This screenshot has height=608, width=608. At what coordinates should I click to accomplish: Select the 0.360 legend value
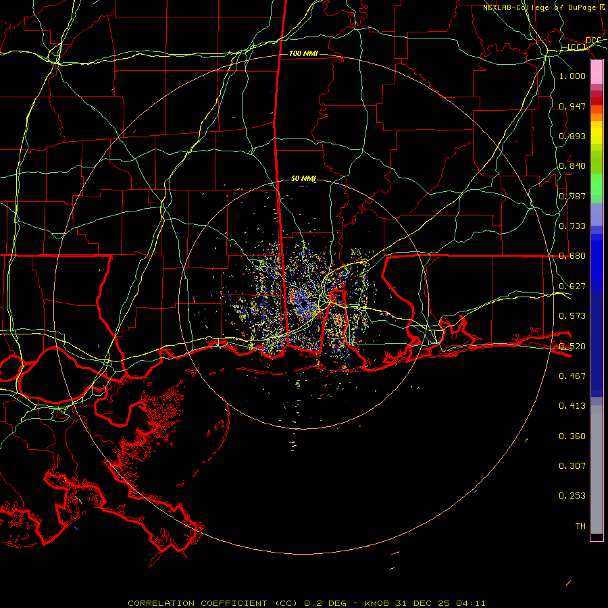coord(572,436)
